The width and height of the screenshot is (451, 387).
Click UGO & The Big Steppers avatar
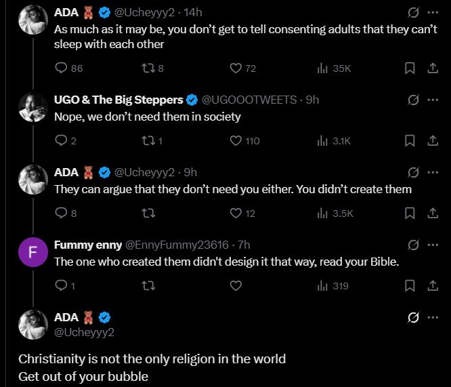pyautogui.click(x=33, y=108)
